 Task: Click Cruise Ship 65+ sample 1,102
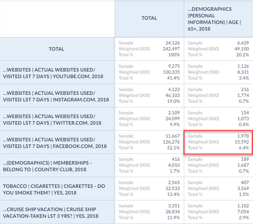pos(243,206)
